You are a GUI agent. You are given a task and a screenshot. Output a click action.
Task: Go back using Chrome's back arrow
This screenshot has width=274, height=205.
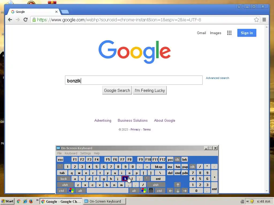pyautogui.click(x=10, y=20)
